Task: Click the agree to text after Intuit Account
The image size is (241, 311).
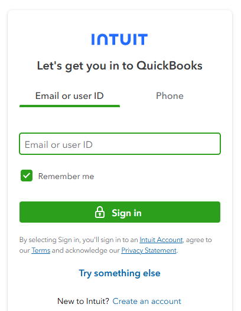Action: tap(199, 240)
